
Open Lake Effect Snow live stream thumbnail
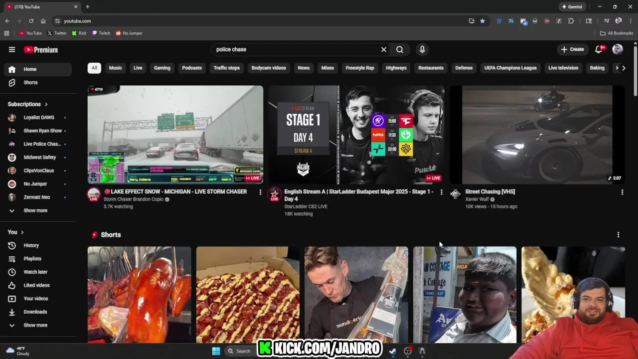point(175,135)
